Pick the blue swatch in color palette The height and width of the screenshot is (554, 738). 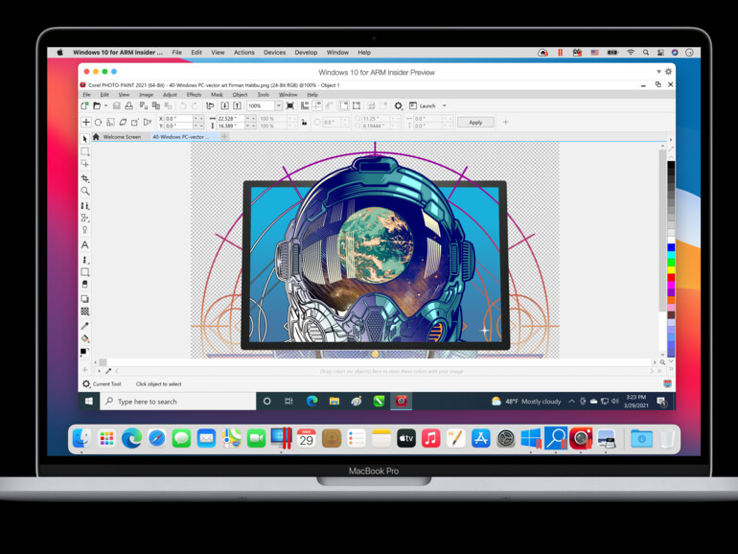tap(671, 247)
